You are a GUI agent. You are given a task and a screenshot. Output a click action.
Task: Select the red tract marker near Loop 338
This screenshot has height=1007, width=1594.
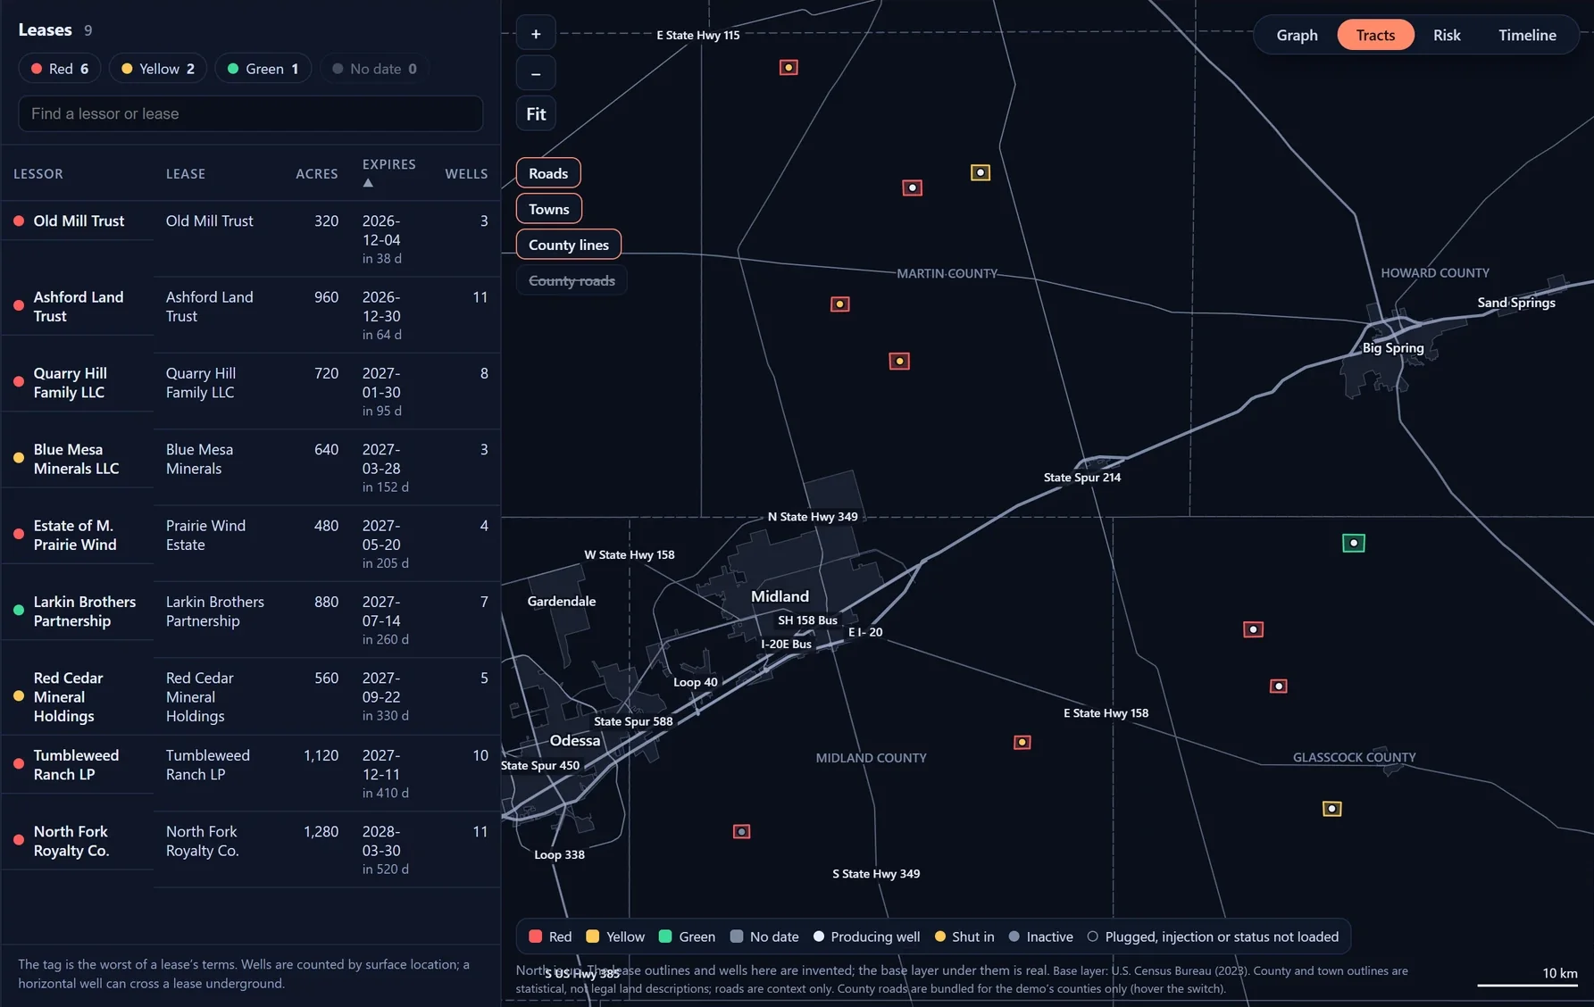click(x=741, y=831)
